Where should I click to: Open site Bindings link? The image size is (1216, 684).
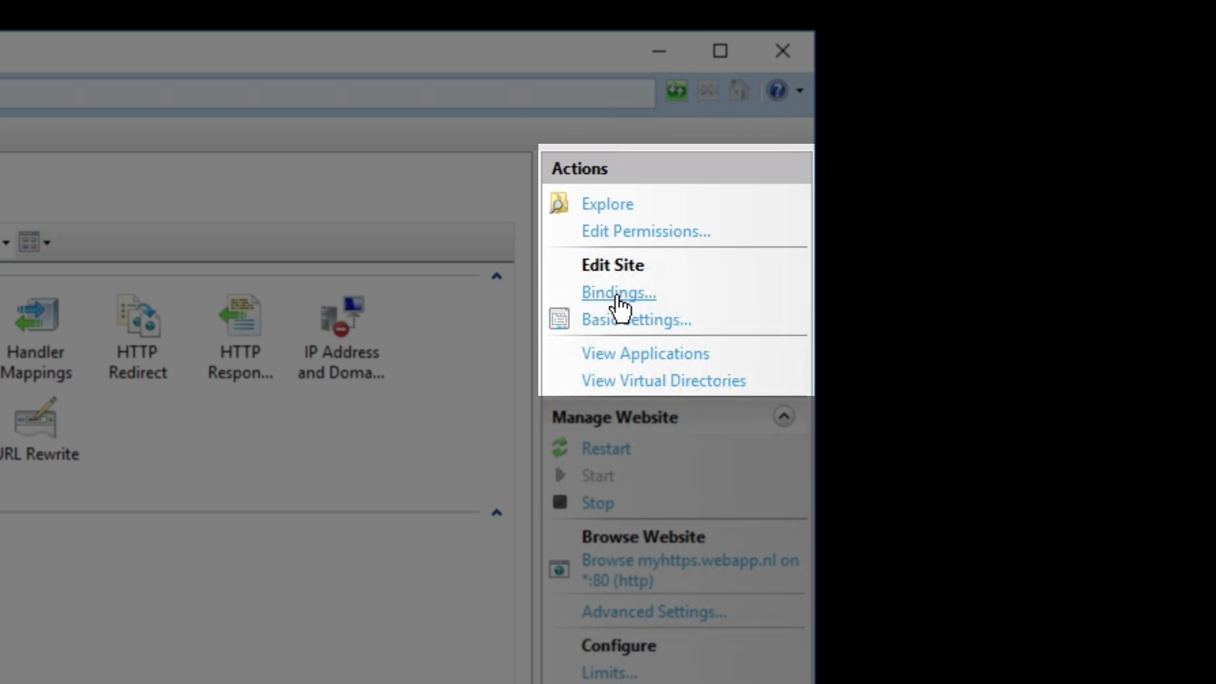pyautogui.click(x=618, y=293)
